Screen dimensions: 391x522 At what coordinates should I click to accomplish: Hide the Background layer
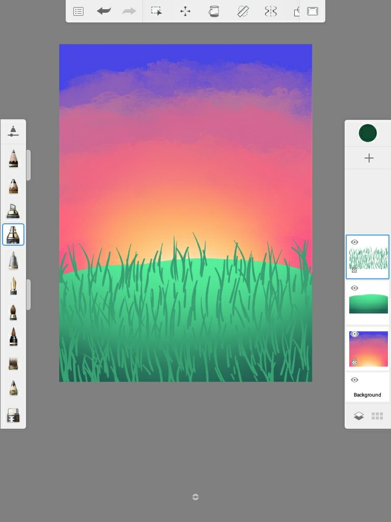(x=354, y=380)
